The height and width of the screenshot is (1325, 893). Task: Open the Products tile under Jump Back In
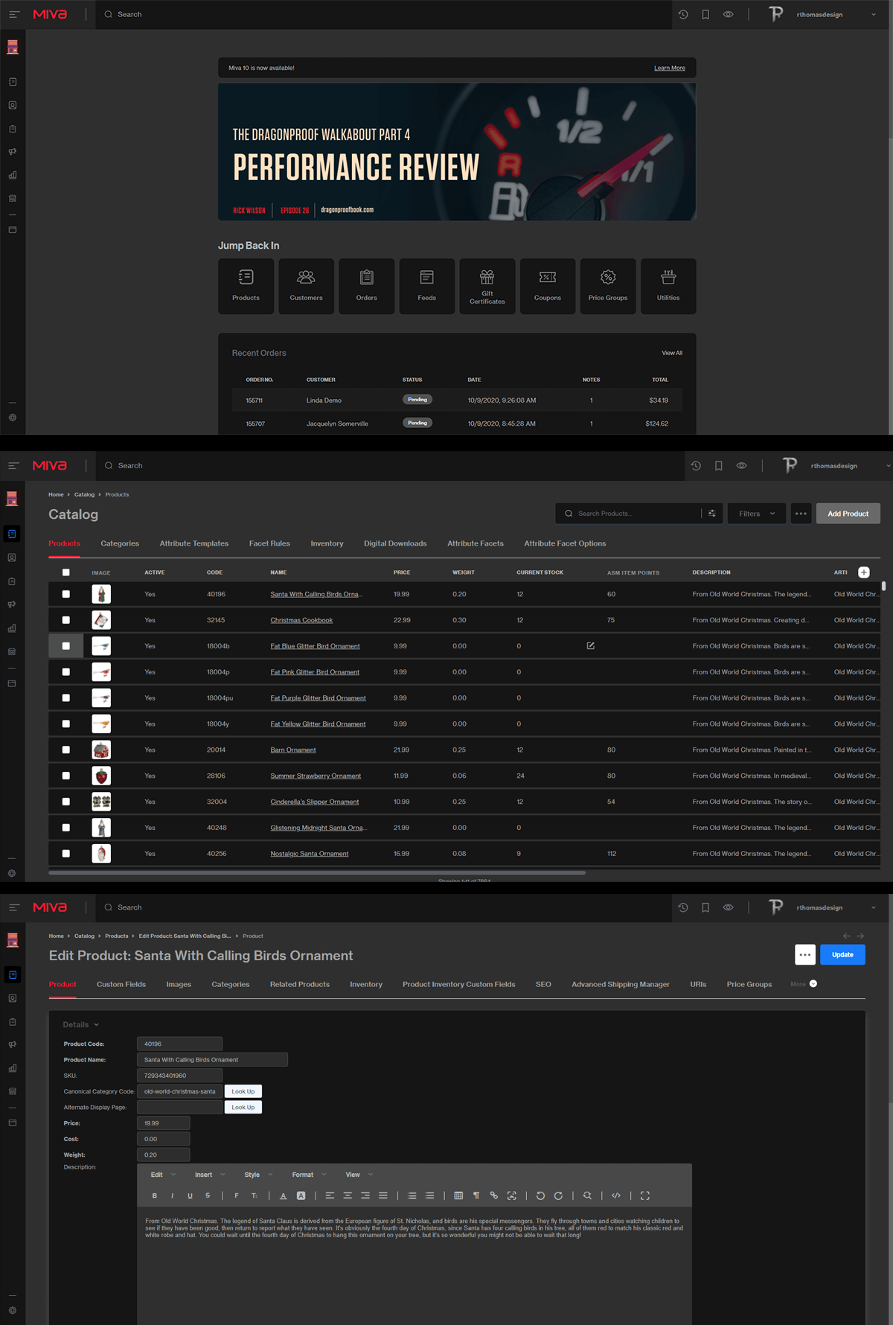pos(246,286)
